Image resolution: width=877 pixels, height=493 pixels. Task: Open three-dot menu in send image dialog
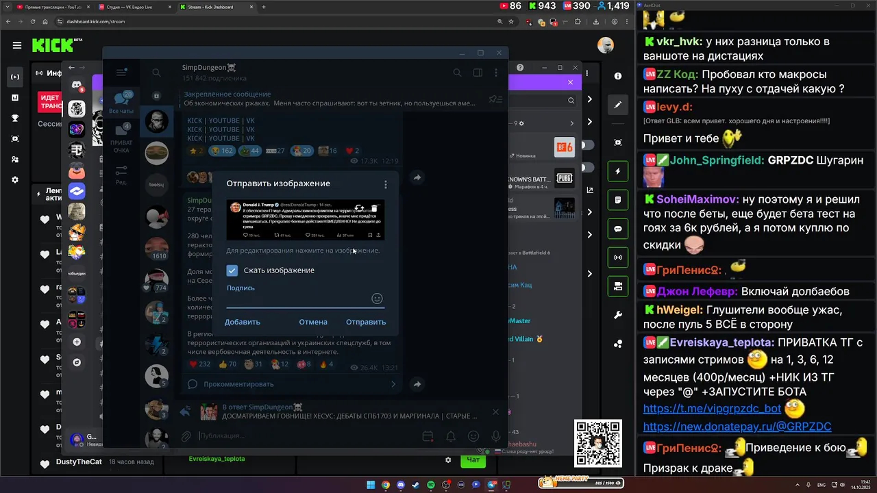(386, 184)
